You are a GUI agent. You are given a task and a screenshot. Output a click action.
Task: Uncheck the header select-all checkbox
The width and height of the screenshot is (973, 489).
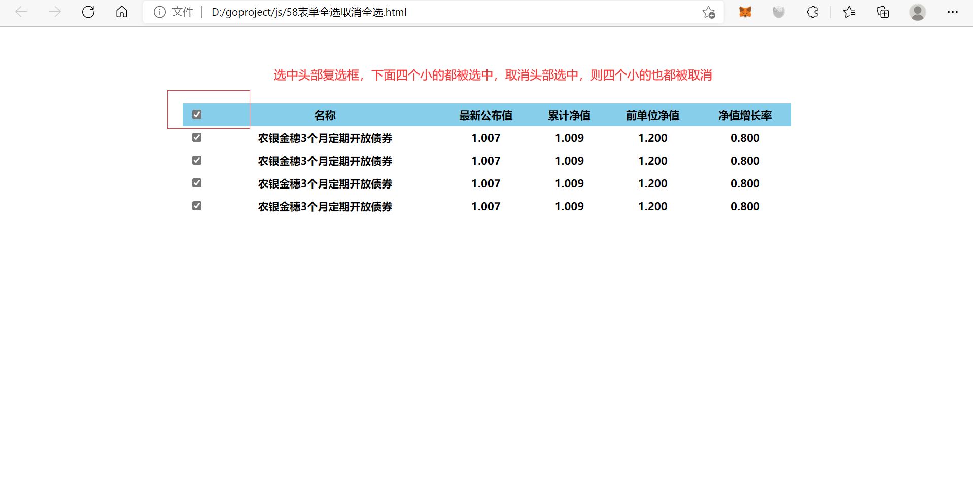tap(197, 115)
